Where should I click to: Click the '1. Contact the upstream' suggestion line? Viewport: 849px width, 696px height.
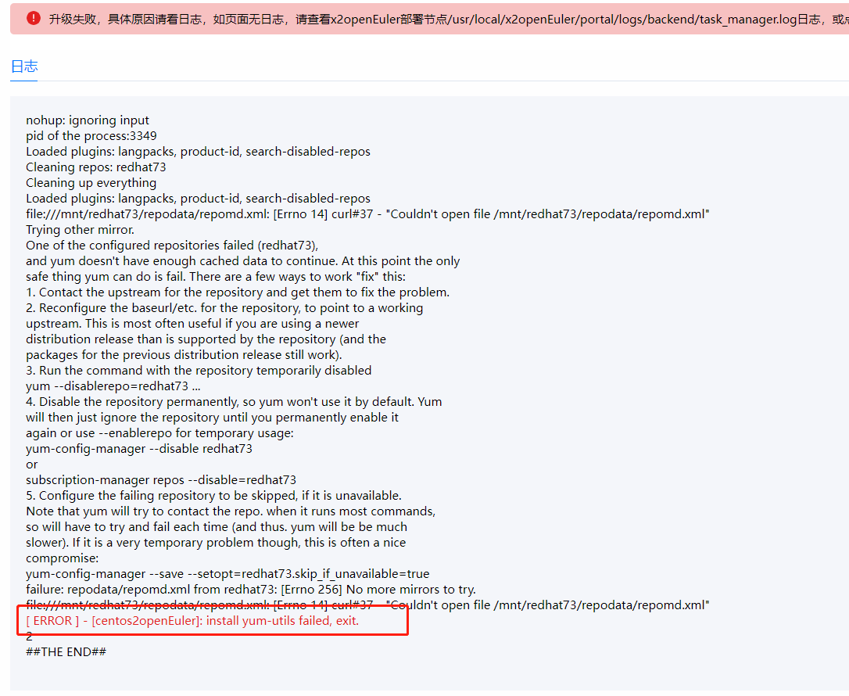(x=238, y=292)
